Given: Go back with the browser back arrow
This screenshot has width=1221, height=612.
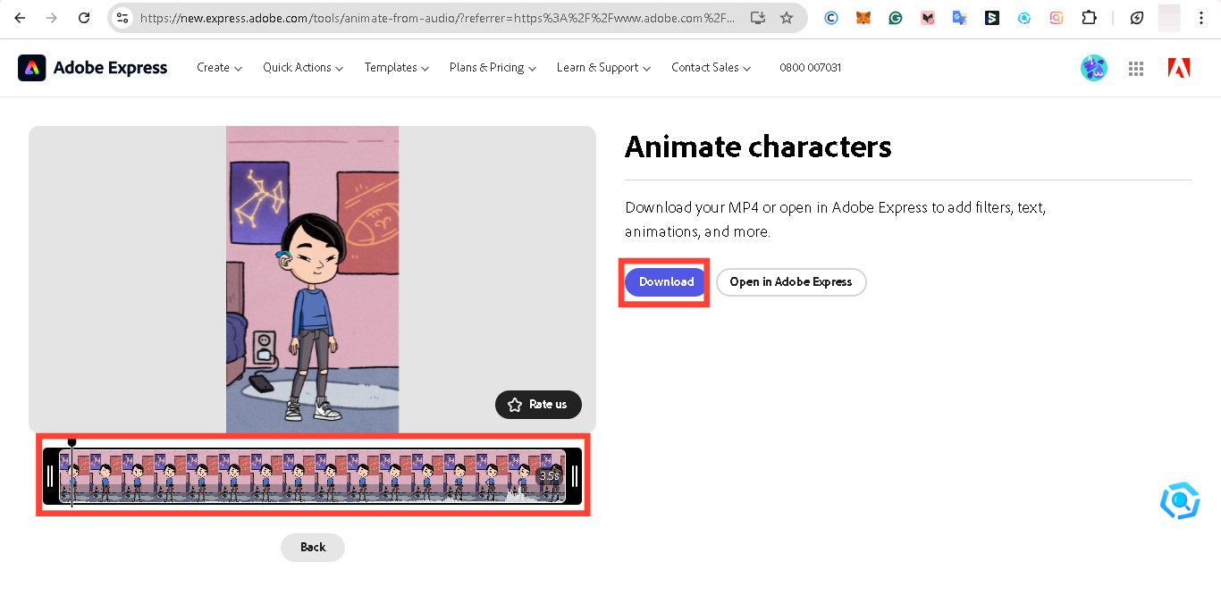Looking at the screenshot, I should click(x=20, y=18).
